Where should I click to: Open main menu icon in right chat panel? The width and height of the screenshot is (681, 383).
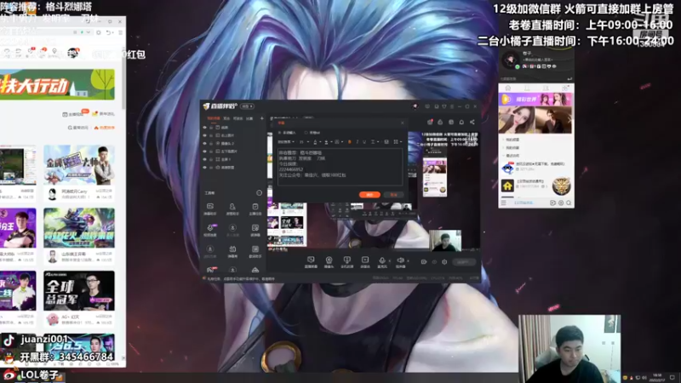coord(503,203)
